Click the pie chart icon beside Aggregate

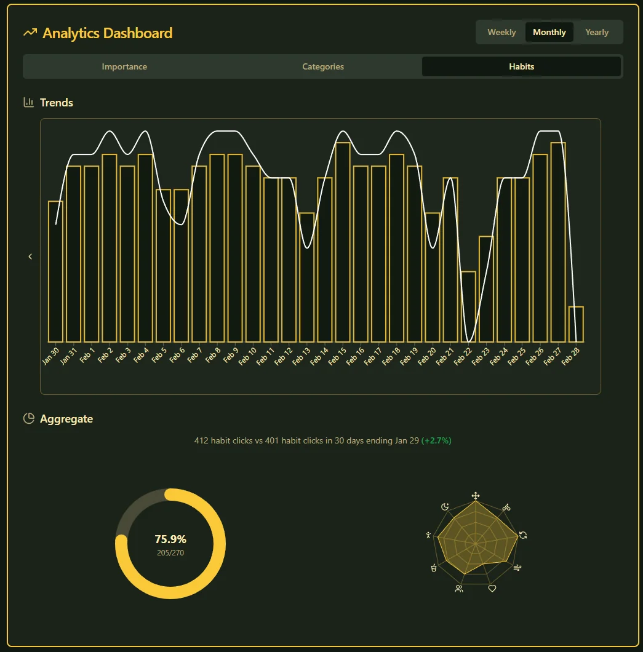29,418
